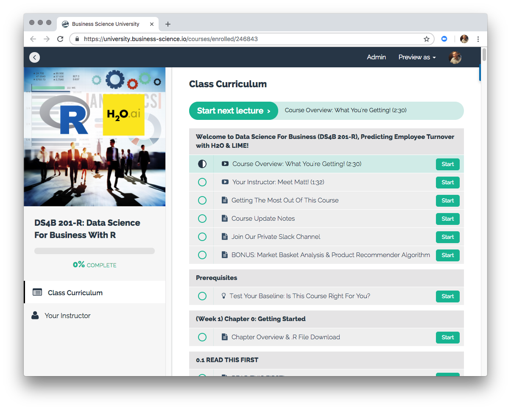
Task: Open Course Overview: What You're Getting link
Action: (297, 164)
